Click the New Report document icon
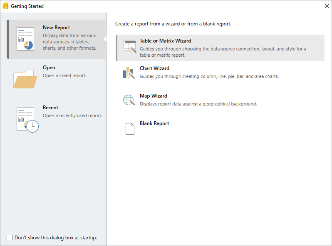Image resolution: width=332 pixels, height=246 pixels. [x=25, y=39]
